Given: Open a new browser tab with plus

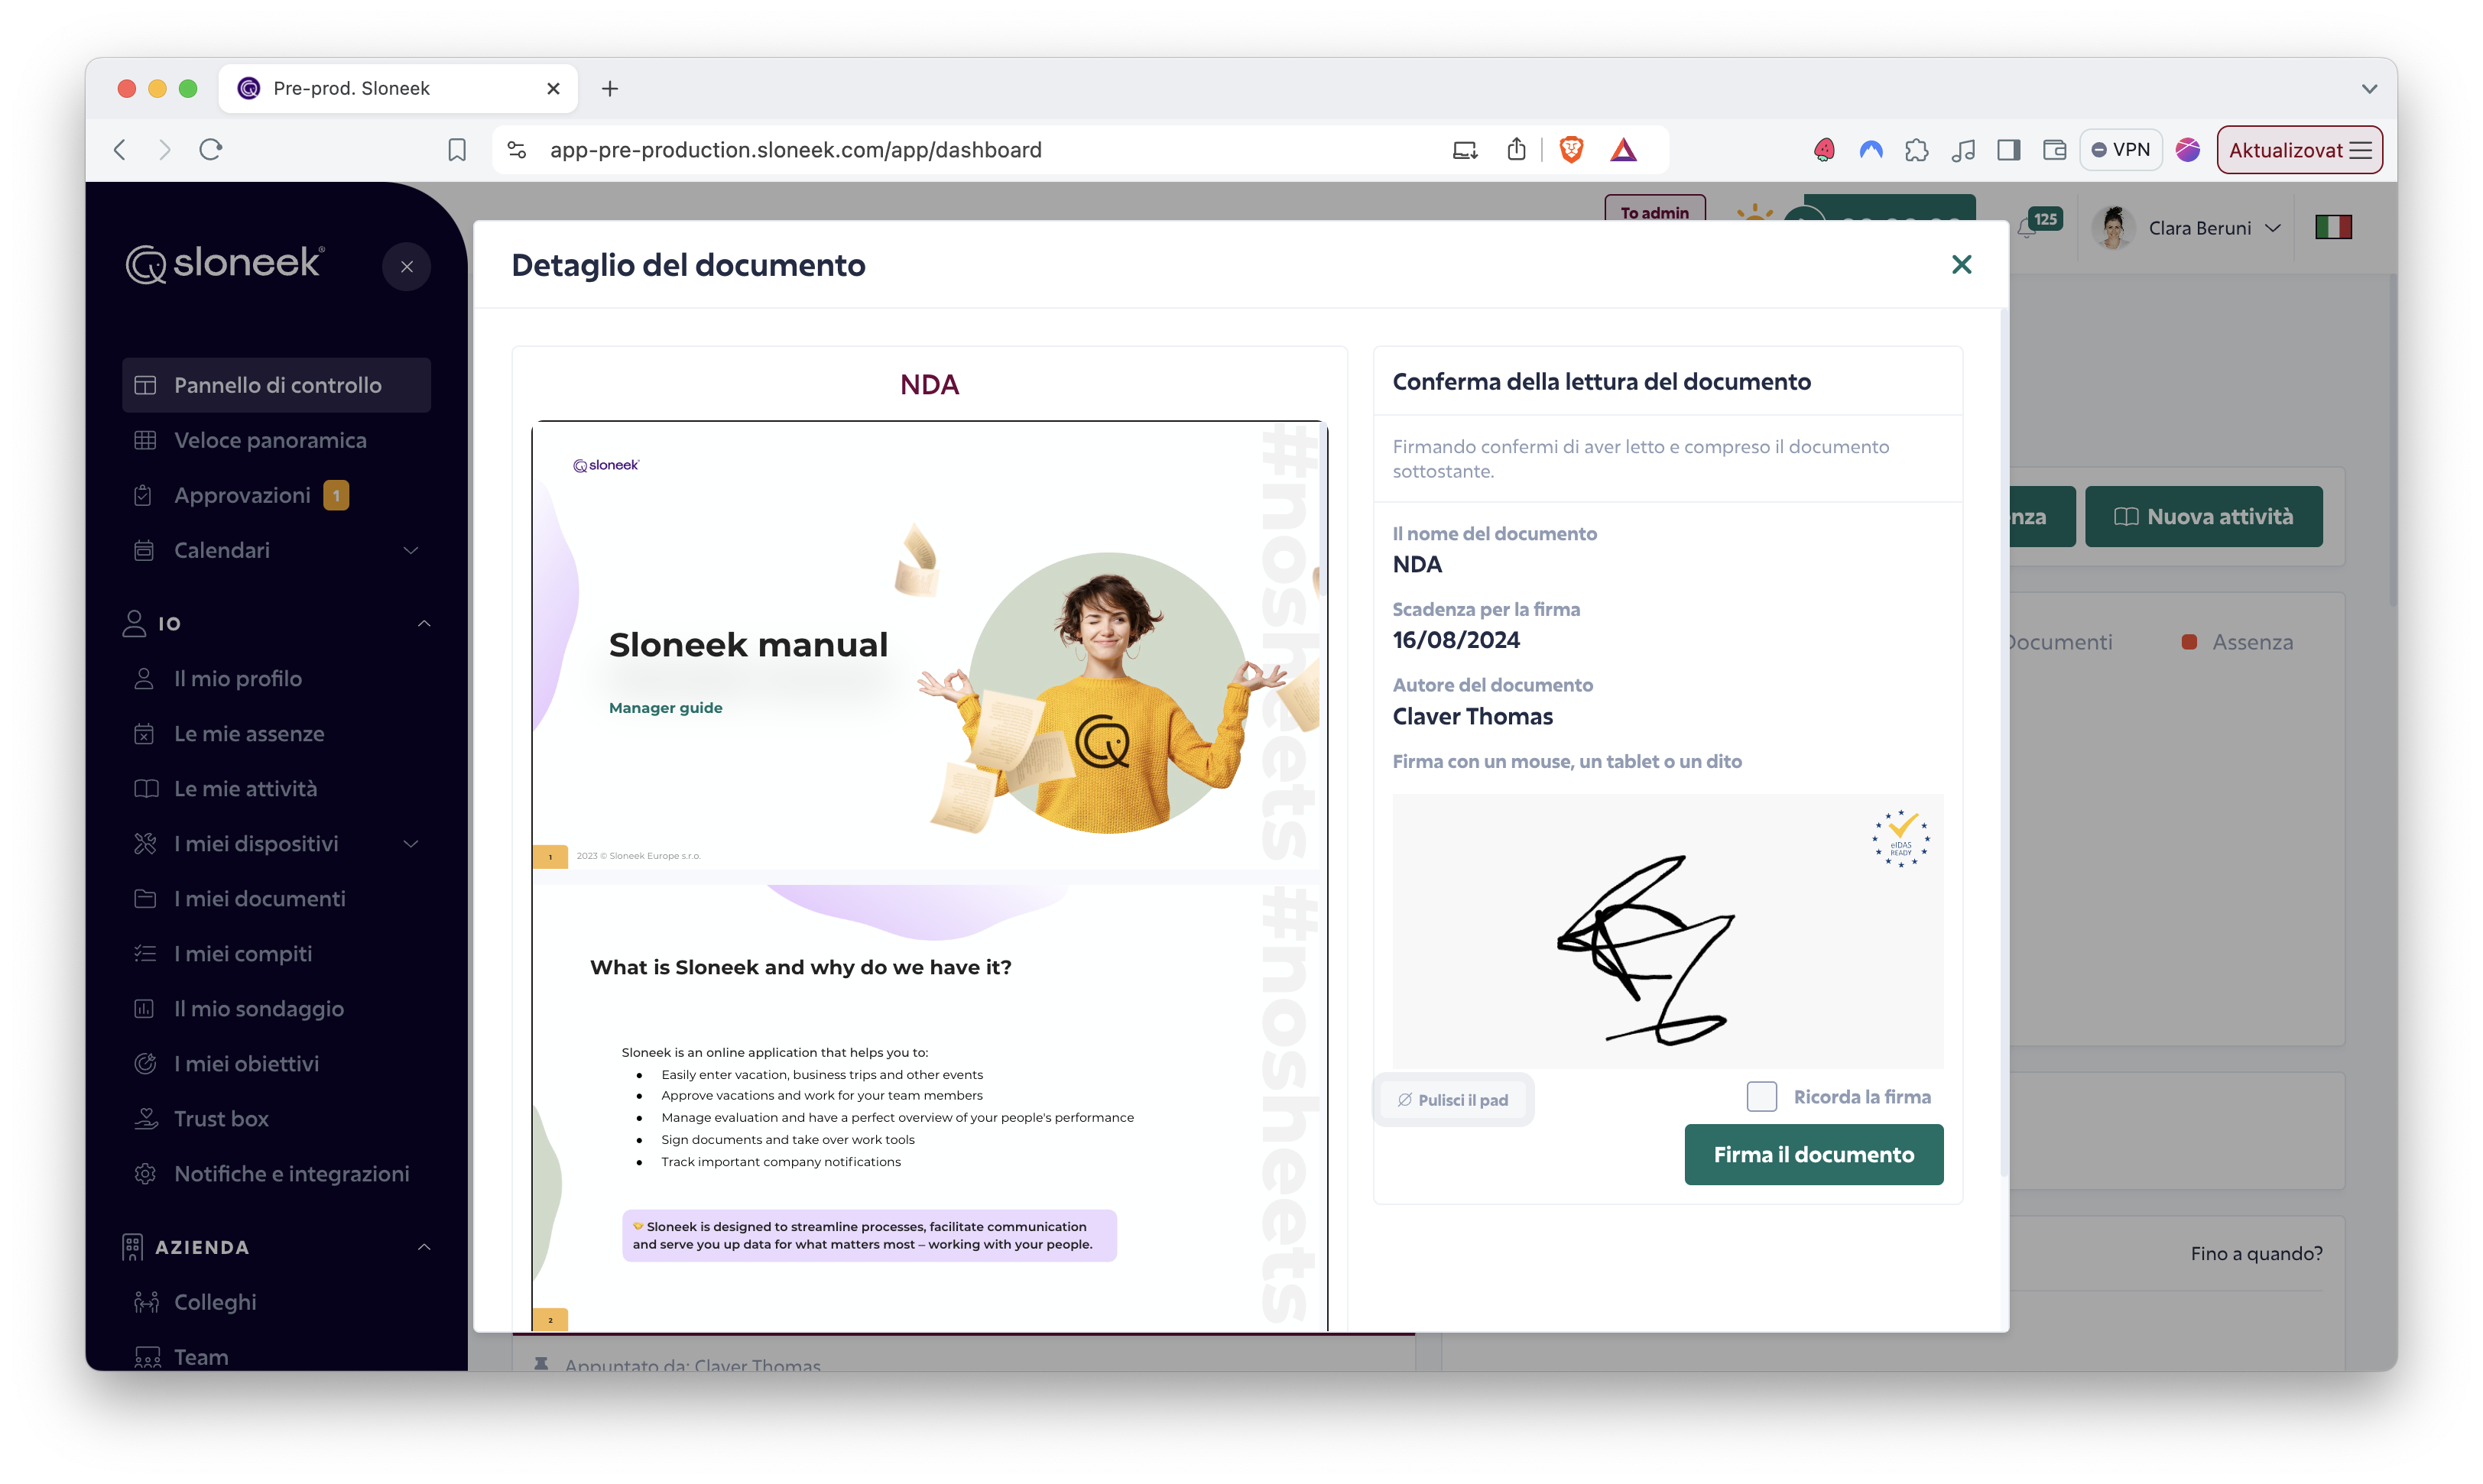Looking at the screenshot, I should pyautogui.click(x=610, y=88).
